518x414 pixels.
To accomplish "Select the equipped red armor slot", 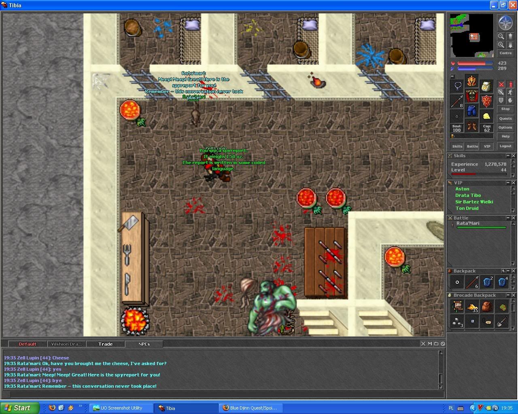I will (471, 96).
